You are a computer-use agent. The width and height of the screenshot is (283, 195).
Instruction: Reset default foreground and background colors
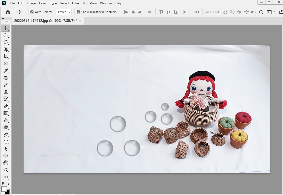click(3, 184)
